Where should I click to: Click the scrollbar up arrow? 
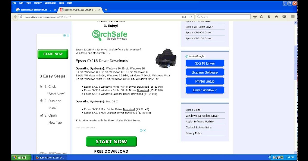click(295, 23)
